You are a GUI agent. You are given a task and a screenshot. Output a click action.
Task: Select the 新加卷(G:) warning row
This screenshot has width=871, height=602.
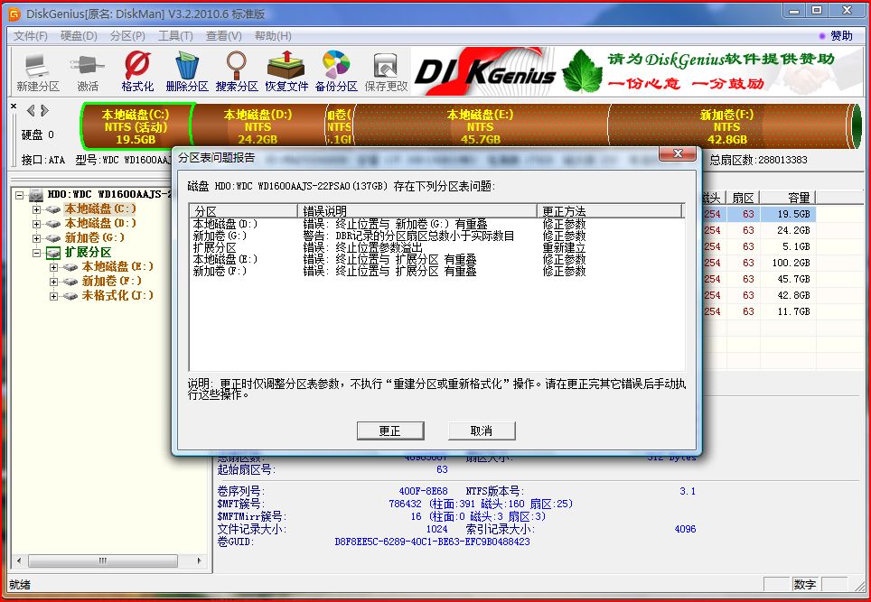(x=436, y=236)
